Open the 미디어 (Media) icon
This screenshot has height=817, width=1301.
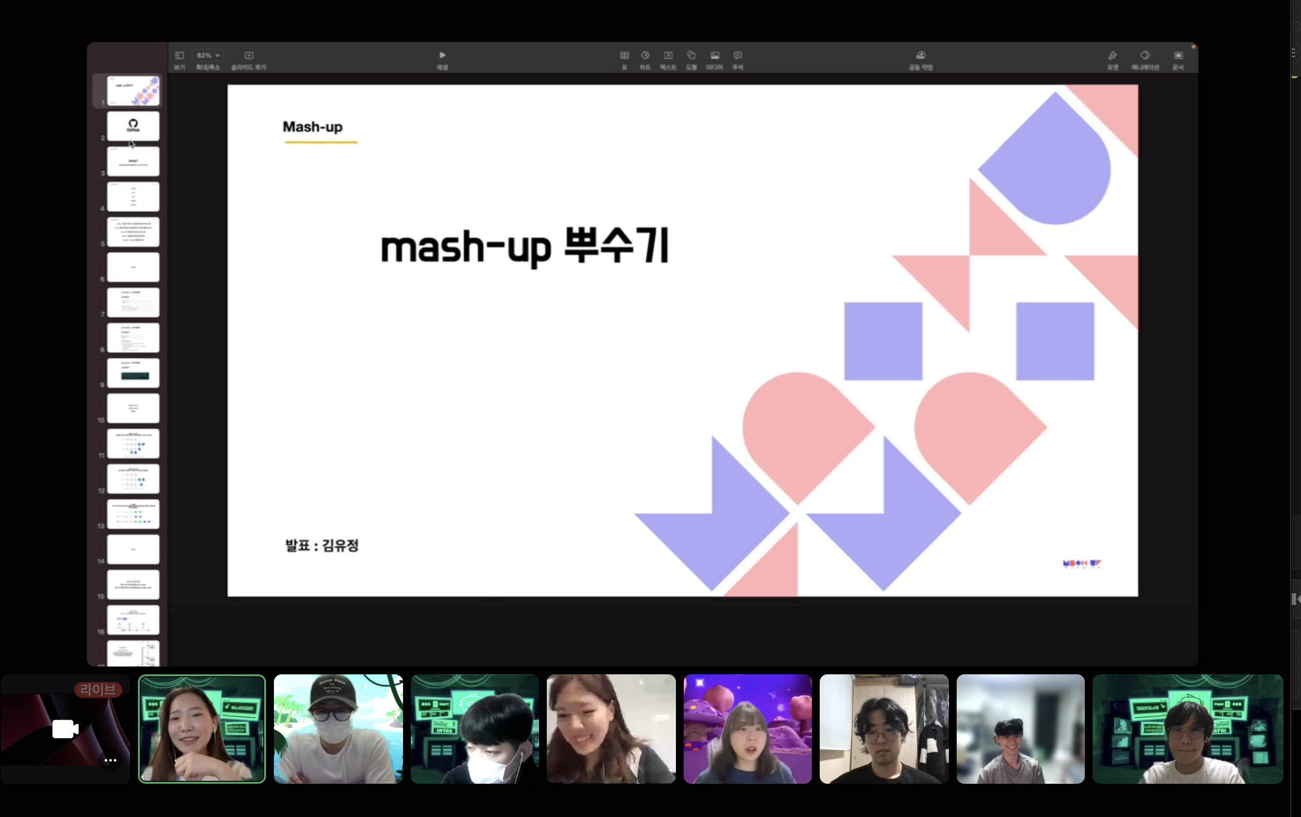(714, 56)
